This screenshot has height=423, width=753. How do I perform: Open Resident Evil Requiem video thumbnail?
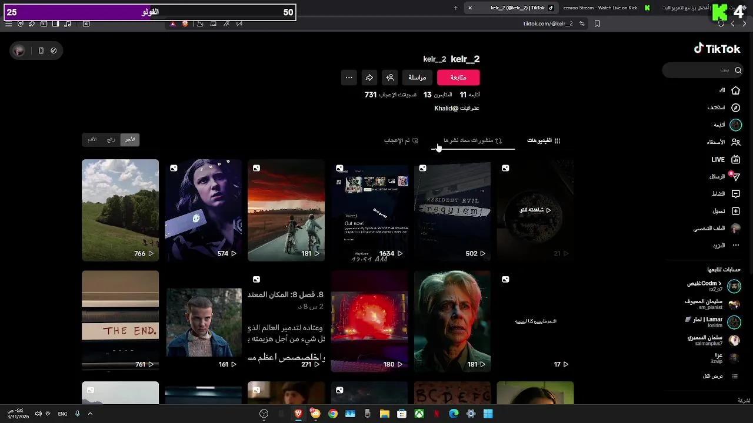(452, 210)
